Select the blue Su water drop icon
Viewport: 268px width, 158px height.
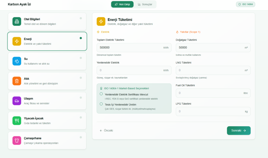(x=17, y=61)
